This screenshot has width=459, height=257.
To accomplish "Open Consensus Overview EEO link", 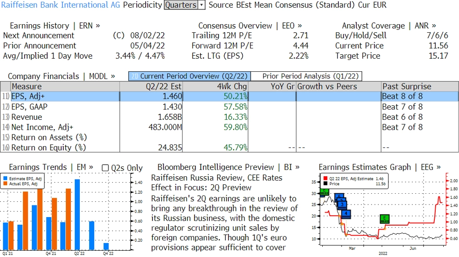I will [x=250, y=26].
